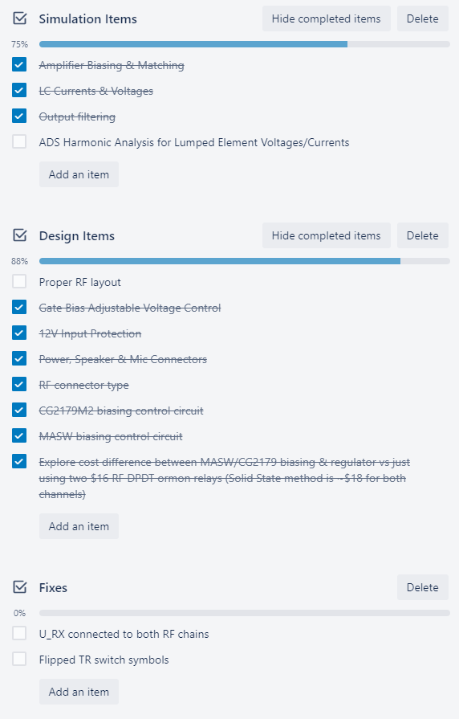Uncheck Amplifier Biasing & Matching item
Screen dimensions: 459x719
pyautogui.click(x=19, y=64)
